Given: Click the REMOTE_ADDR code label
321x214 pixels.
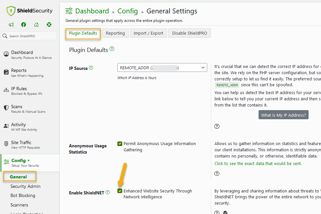Looking at the screenshot, I should tap(227, 85).
